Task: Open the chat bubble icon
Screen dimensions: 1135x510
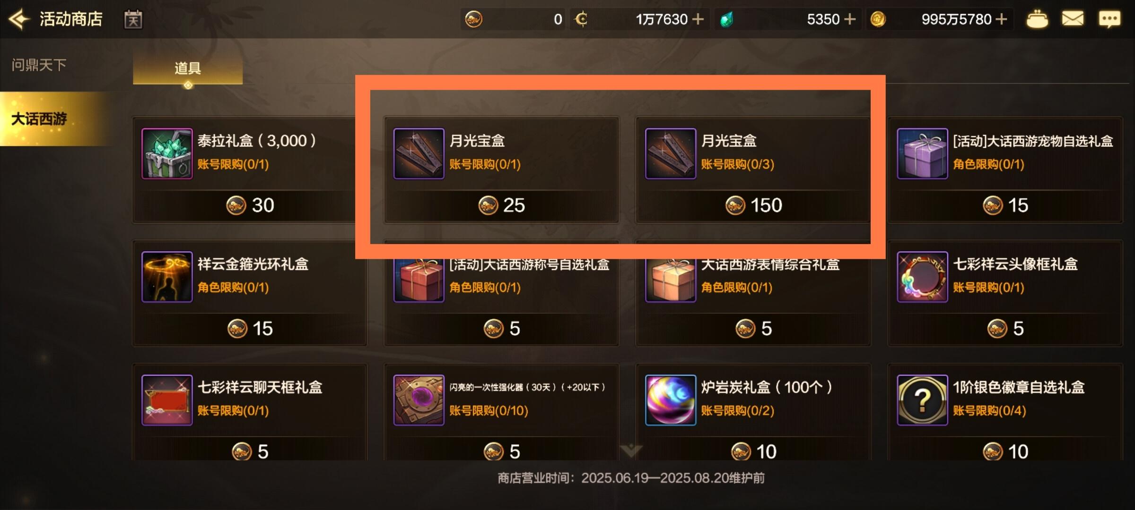Action: coord(1109,19)
